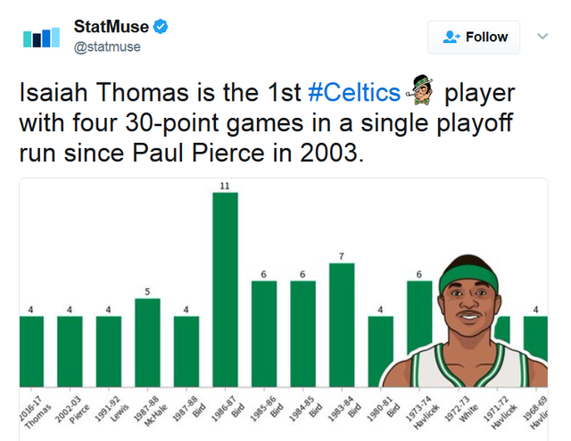Click the StatMuse bar-chart avatar logo

tap(41, 37)
